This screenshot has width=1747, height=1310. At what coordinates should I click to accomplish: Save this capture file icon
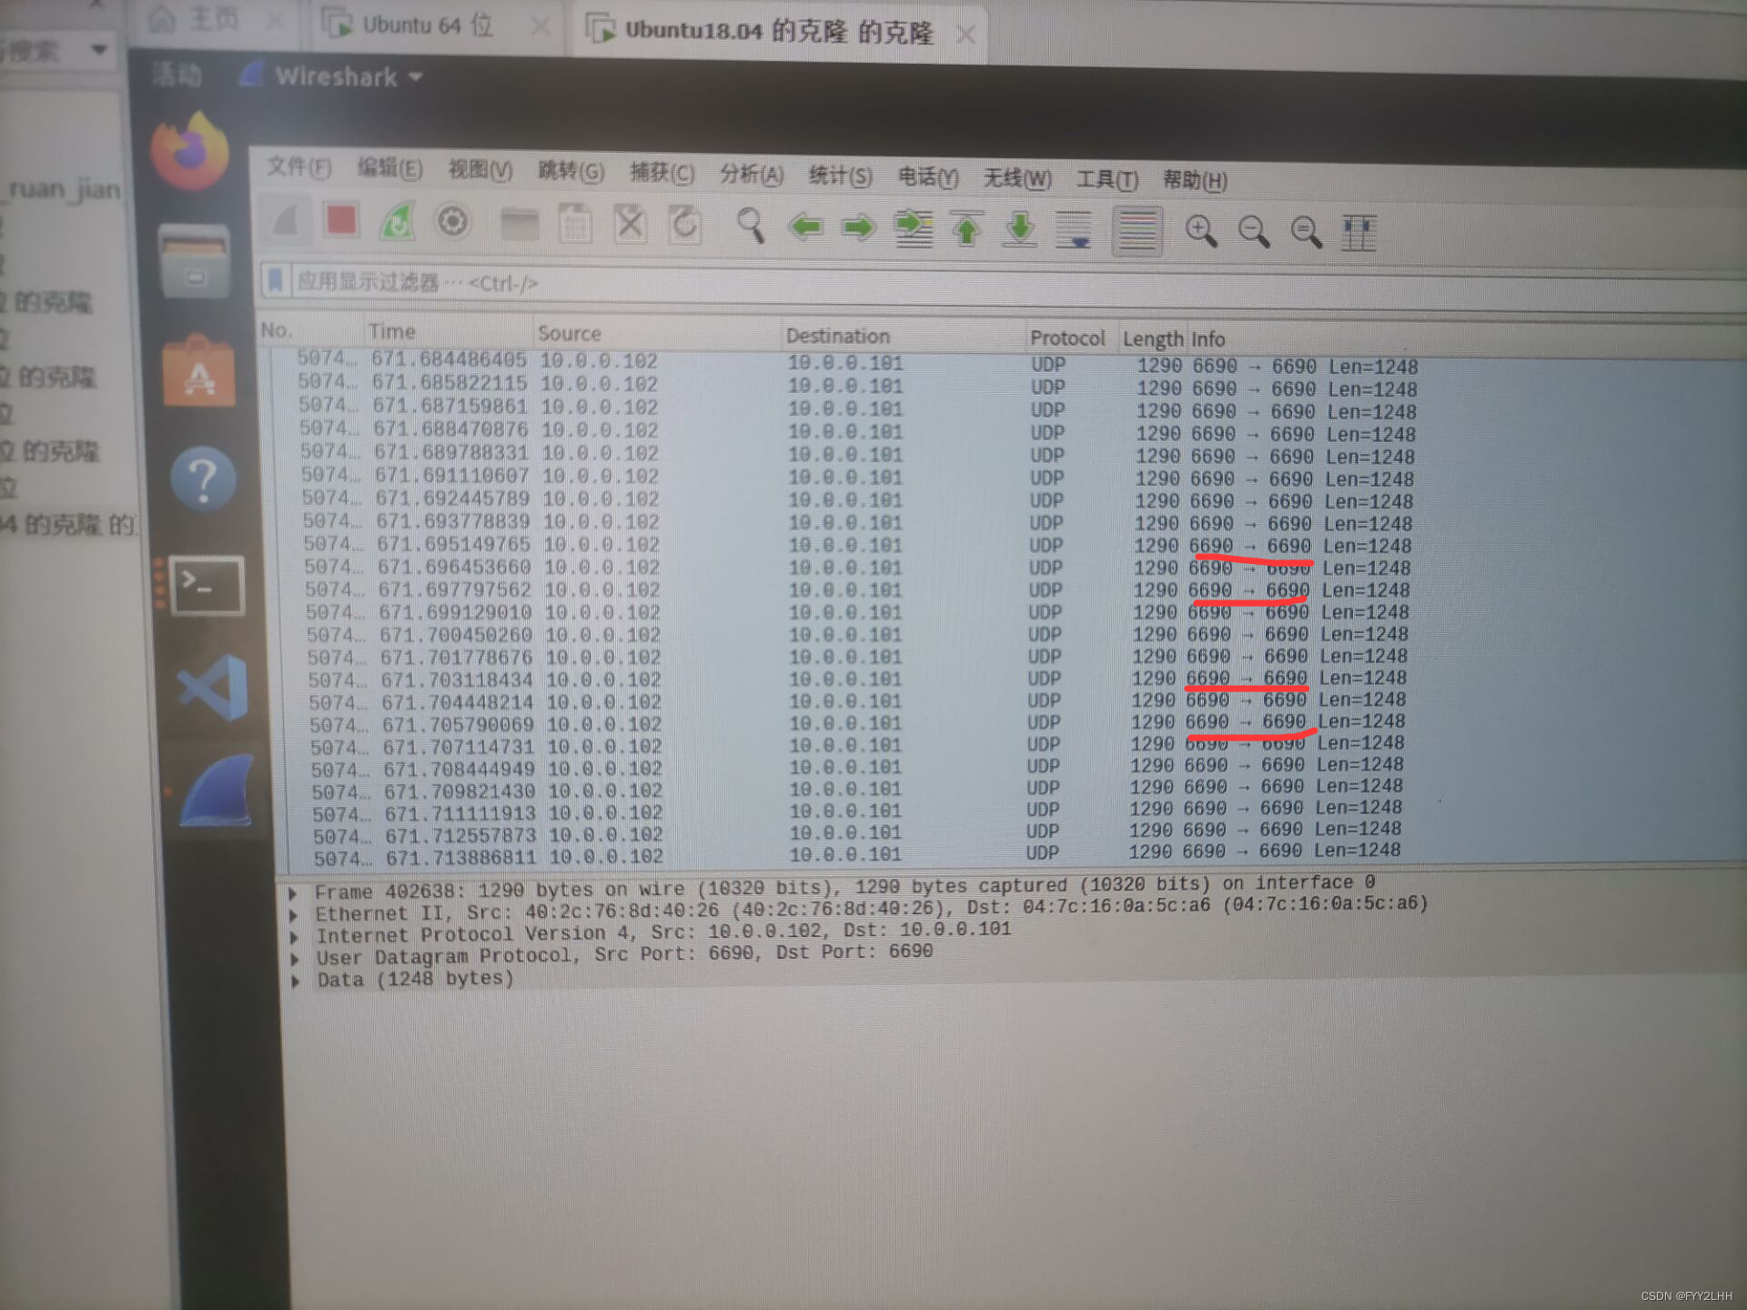[575, 225]
